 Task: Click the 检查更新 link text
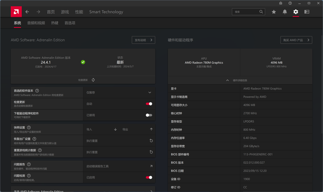click(83, 80)
